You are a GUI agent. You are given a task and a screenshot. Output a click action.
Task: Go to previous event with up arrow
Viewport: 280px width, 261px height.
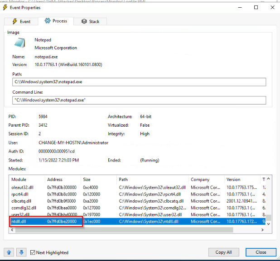tap(9, 252)
